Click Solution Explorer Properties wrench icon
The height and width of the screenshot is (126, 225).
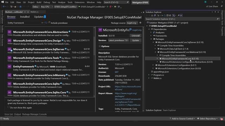pyautogui.click(x=179, y=15)
